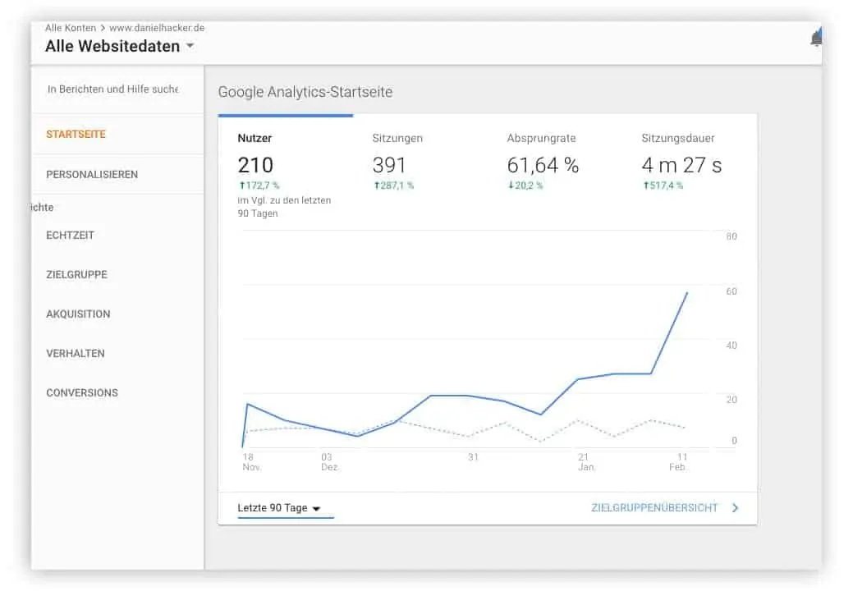Click the notification bell icon
853x591 pixels.
point(815,39)
